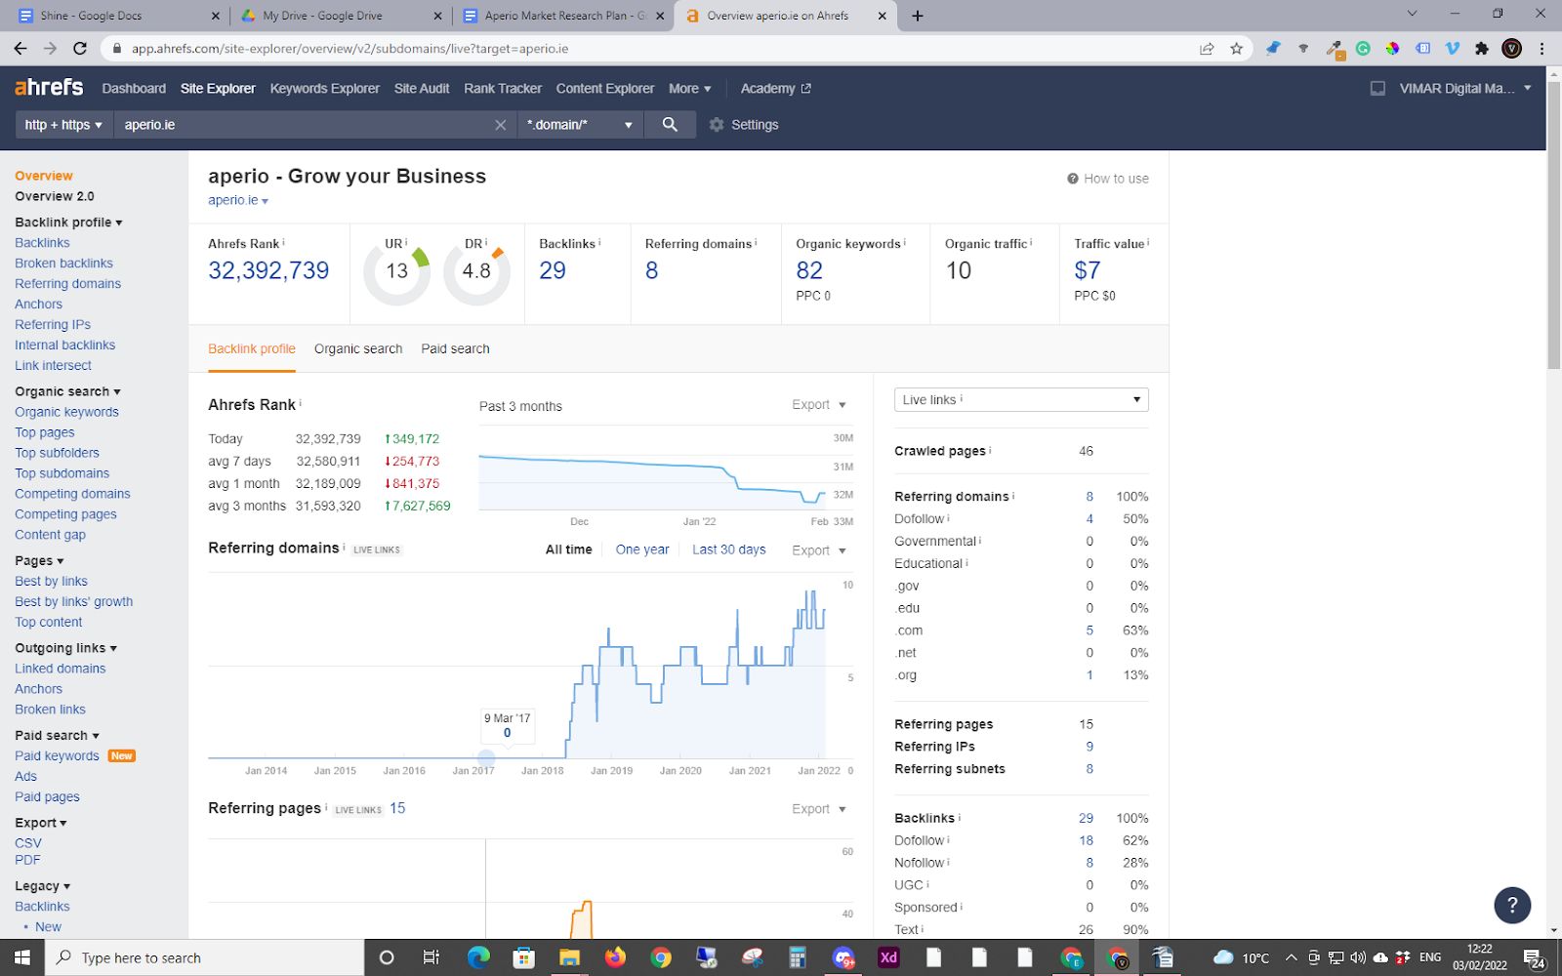
Task: Click the Vimeo extension icon
Action: [x=1453, y=48]
